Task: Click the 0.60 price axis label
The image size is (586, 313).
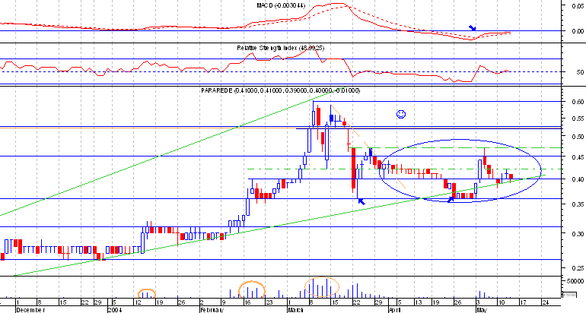Action: point(577,102)
